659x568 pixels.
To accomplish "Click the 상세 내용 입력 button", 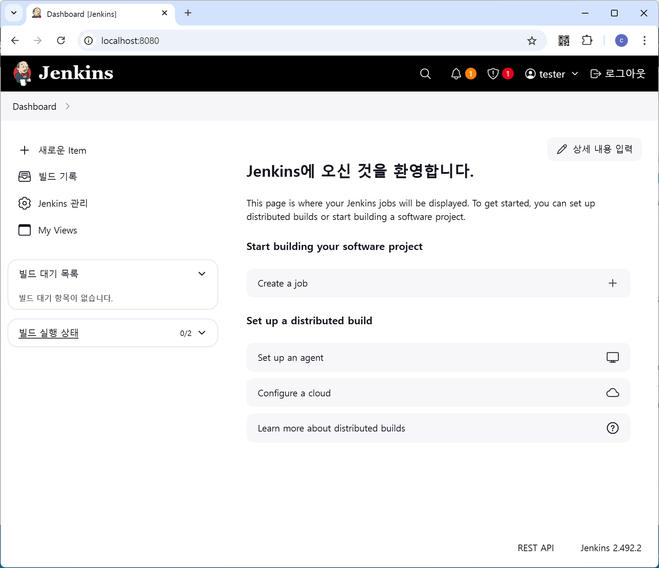I will point(594,149).
